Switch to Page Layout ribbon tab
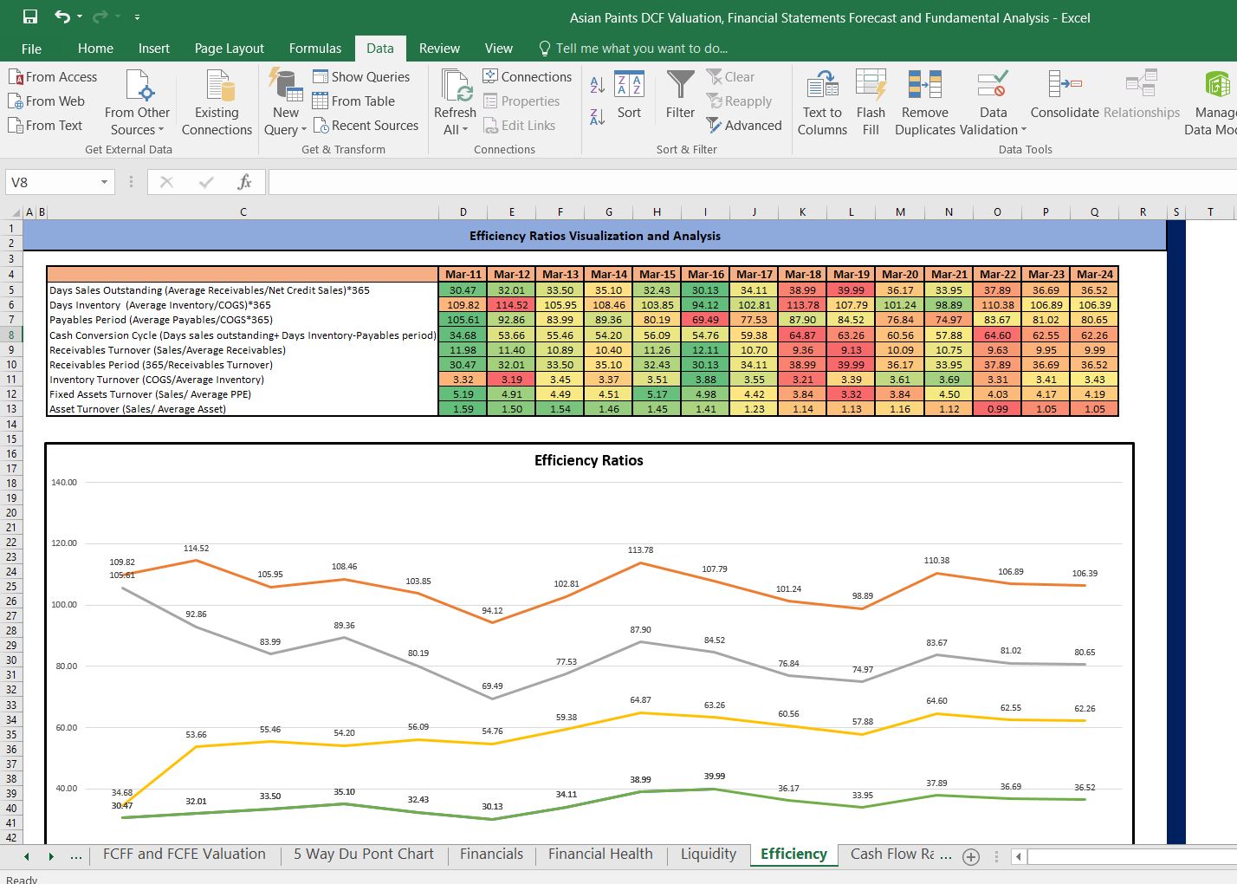 [230, 49]
